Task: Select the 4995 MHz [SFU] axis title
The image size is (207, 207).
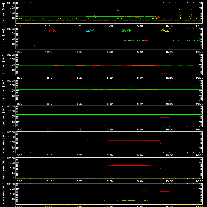Action: tap(3, 142)
